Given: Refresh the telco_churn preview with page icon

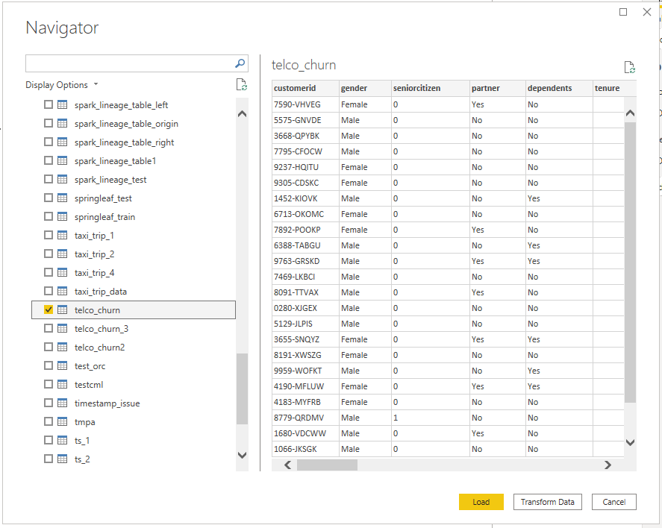Looking at the screenshot, I should tap(629, 67).
